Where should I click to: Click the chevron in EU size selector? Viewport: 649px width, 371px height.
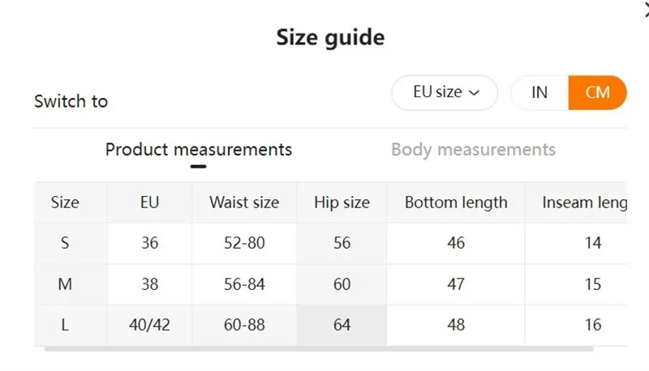[x=474, y=93]
